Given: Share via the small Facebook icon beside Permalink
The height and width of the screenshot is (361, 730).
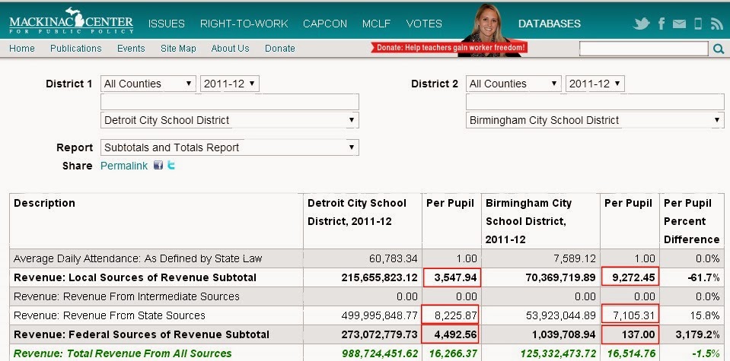Looking at the screenshot, I should click(158, 165).
